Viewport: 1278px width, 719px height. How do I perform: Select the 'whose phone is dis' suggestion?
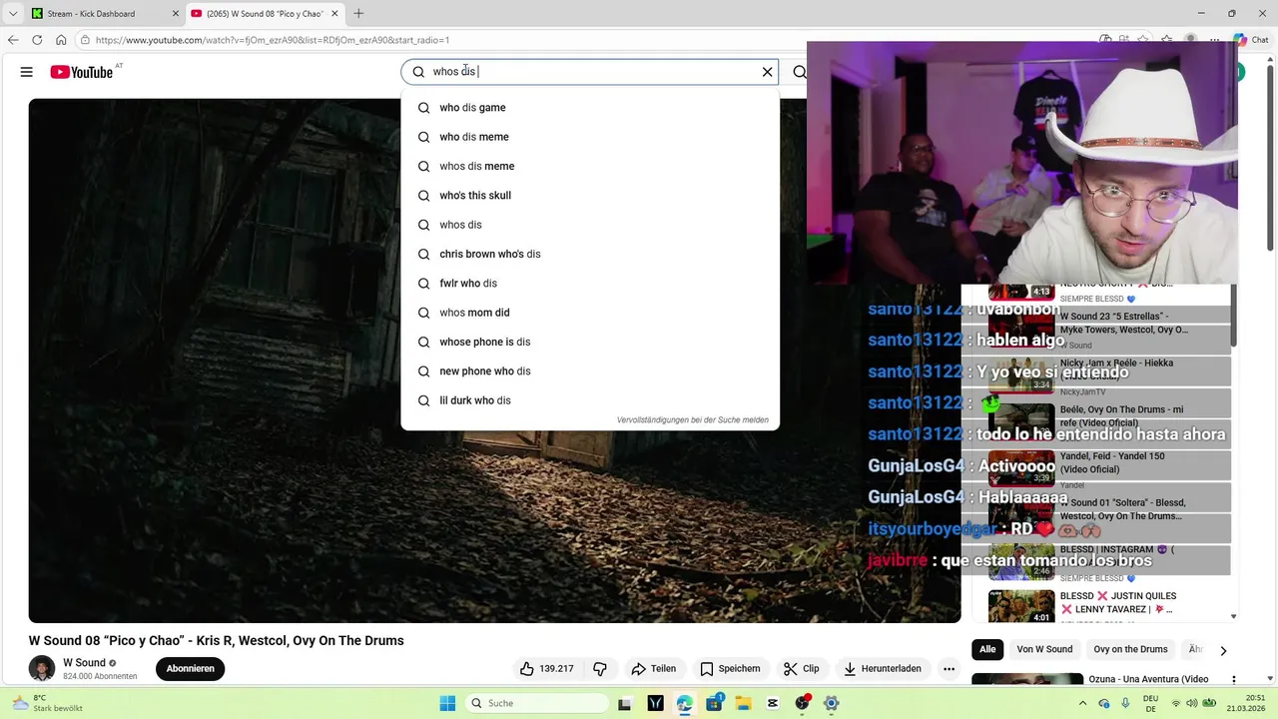pos(589,342)
